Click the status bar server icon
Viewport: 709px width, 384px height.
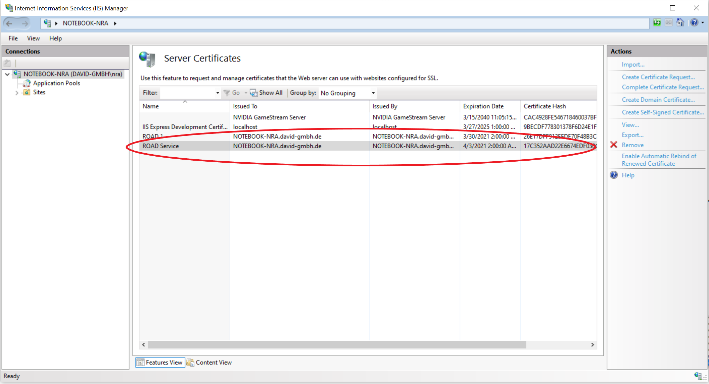[x=698, y=376]
